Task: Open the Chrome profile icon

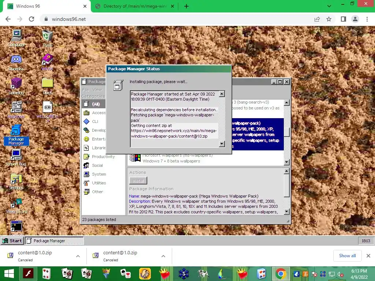Action: click(x=355, y=19)
